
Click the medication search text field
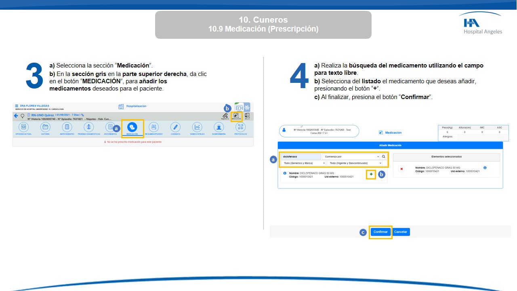coord(301,156)
